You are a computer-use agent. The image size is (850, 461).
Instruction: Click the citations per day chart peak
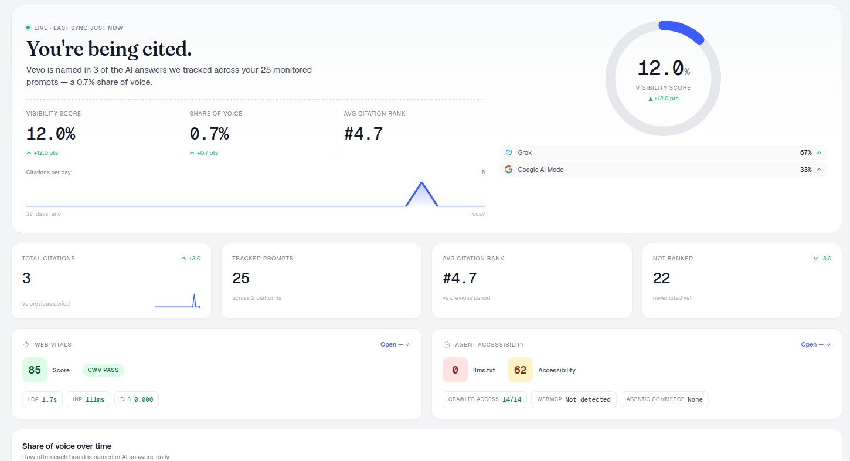(x=421, y=184)
